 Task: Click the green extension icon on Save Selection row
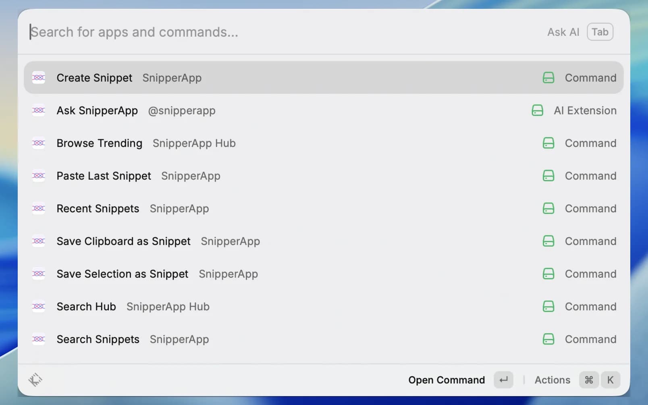(x=548, y=274)
